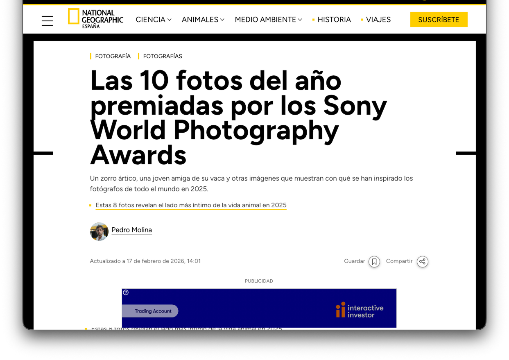The height and width of the screenshot is (360, 509).
Task: Click the subtitle starting 'Un zorro ártico'
Action: coord(251,184)
